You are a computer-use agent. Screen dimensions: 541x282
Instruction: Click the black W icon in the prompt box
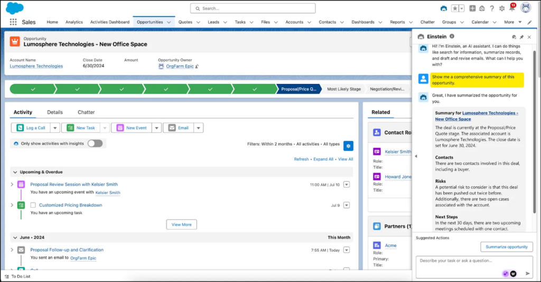coord(514,274)
